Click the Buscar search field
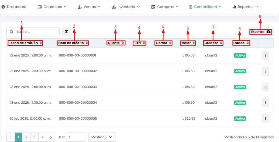 (33, 32)
